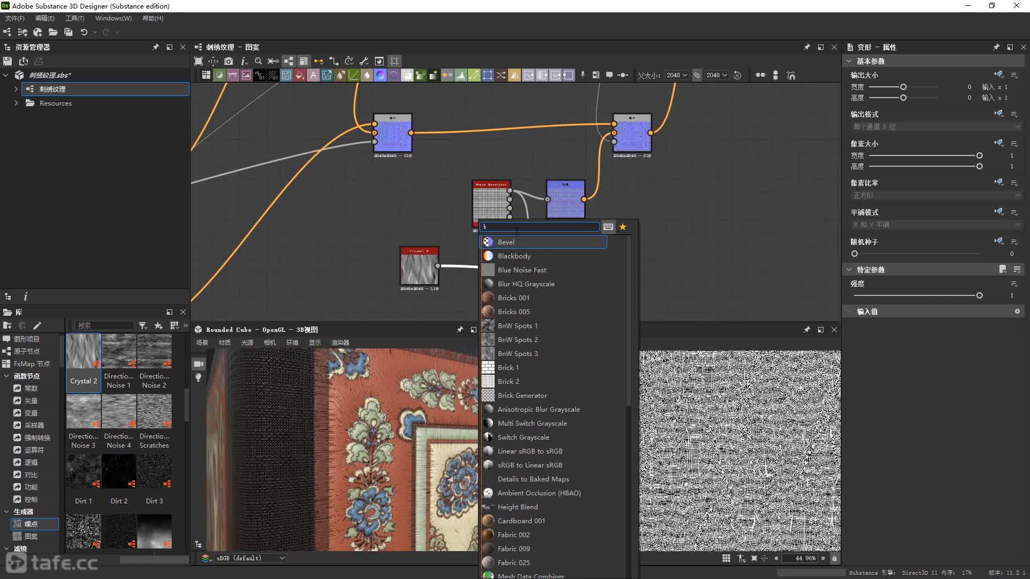Toggle the 平铺模式 node property

999,211
